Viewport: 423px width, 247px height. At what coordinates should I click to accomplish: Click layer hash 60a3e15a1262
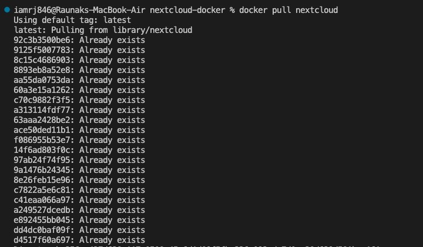coord(43,90)
